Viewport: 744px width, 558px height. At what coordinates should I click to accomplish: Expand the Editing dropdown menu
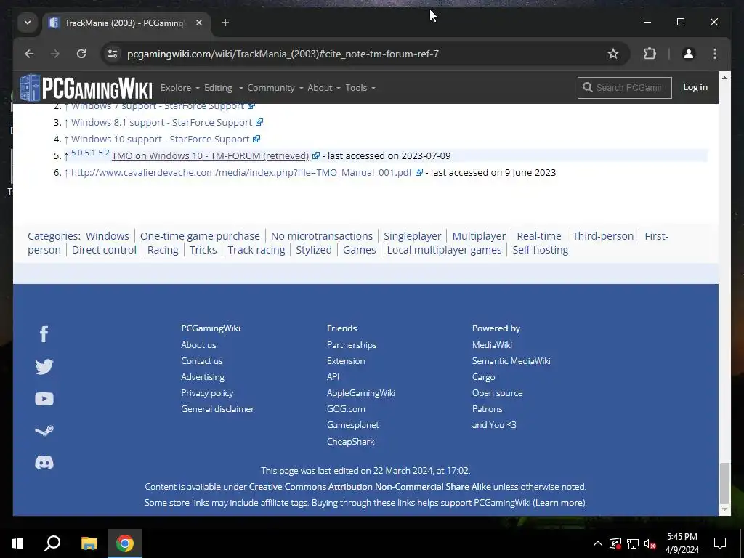point(224,88)
